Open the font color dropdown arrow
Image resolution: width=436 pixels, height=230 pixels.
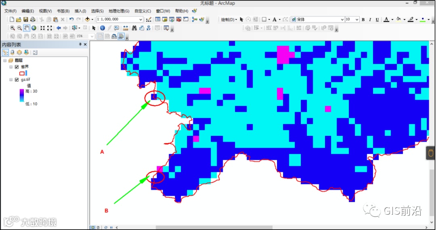tap(392, 19)
